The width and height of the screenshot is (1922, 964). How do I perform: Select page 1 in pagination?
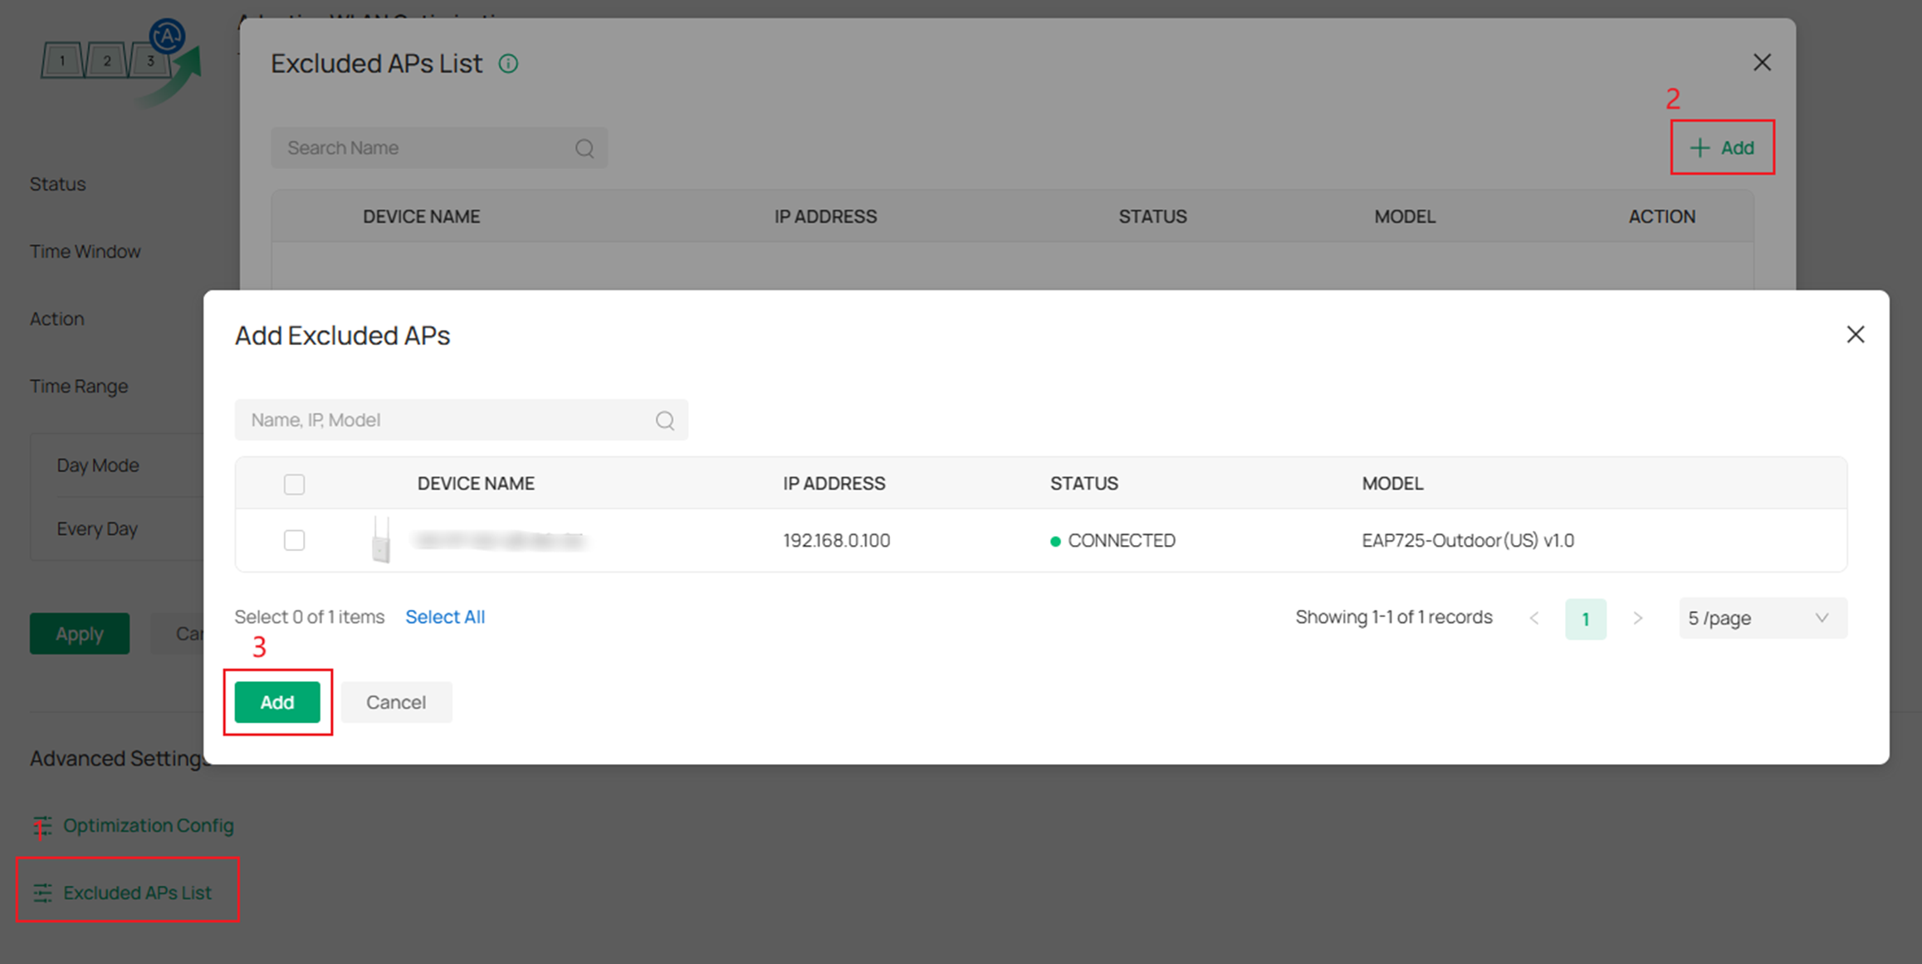point(1585,619)
